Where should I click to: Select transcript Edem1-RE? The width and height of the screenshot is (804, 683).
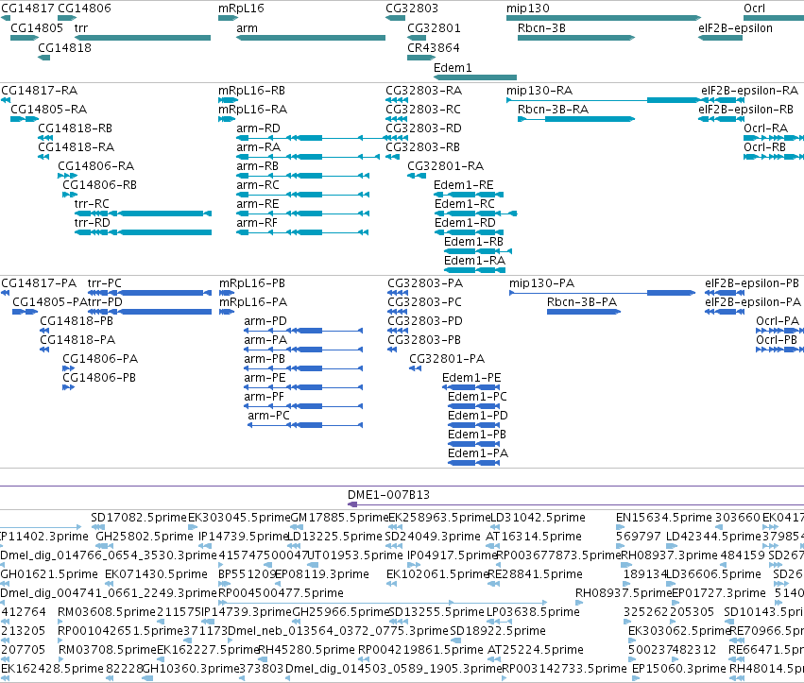tap(469, 195)
